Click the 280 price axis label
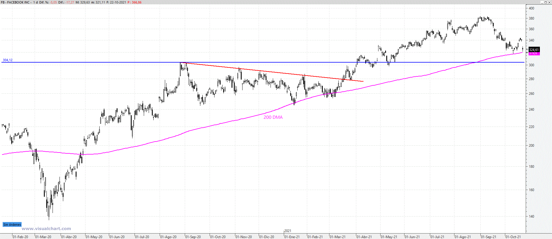Viewport: 552px width, 239px height. point(532,79)
